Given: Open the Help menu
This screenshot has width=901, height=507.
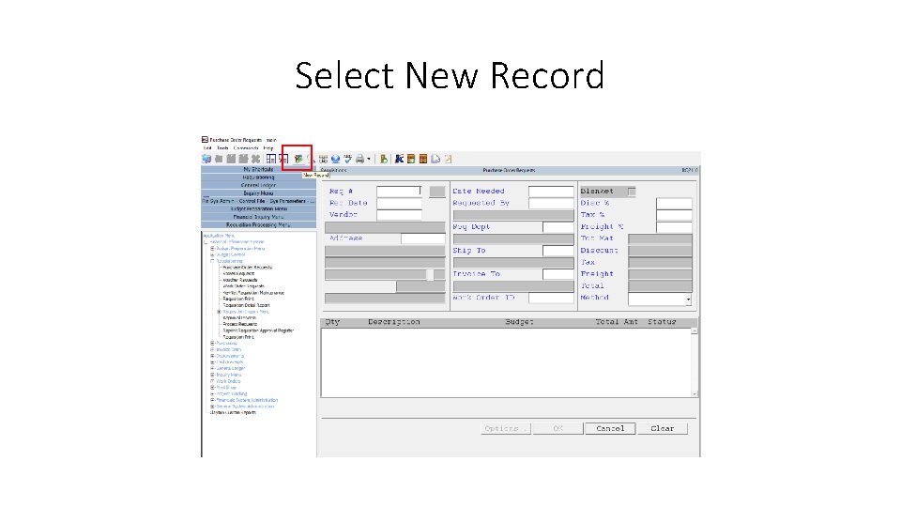Looking at the screenshot, I should point(268,147).
